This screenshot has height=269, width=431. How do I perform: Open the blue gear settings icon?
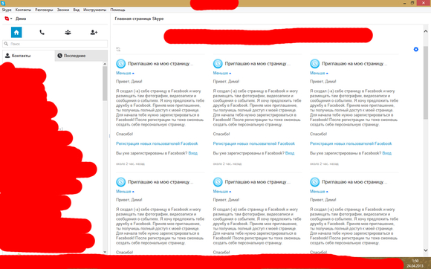tap(416, 50)
